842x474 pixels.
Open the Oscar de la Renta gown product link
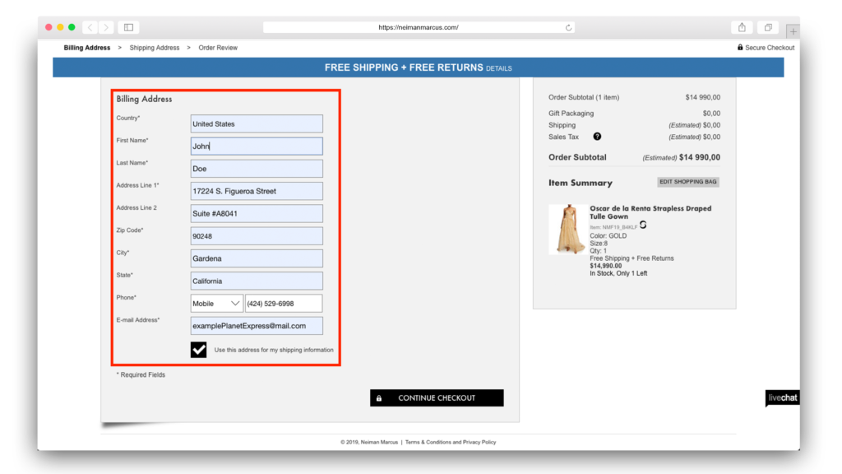click(650, 212)
